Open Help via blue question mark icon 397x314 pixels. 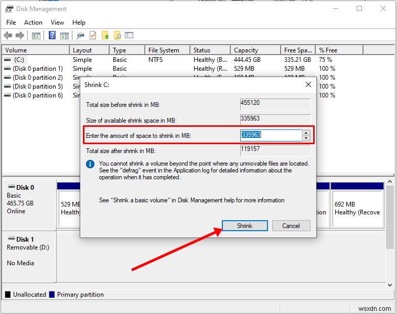coord(52,35)
